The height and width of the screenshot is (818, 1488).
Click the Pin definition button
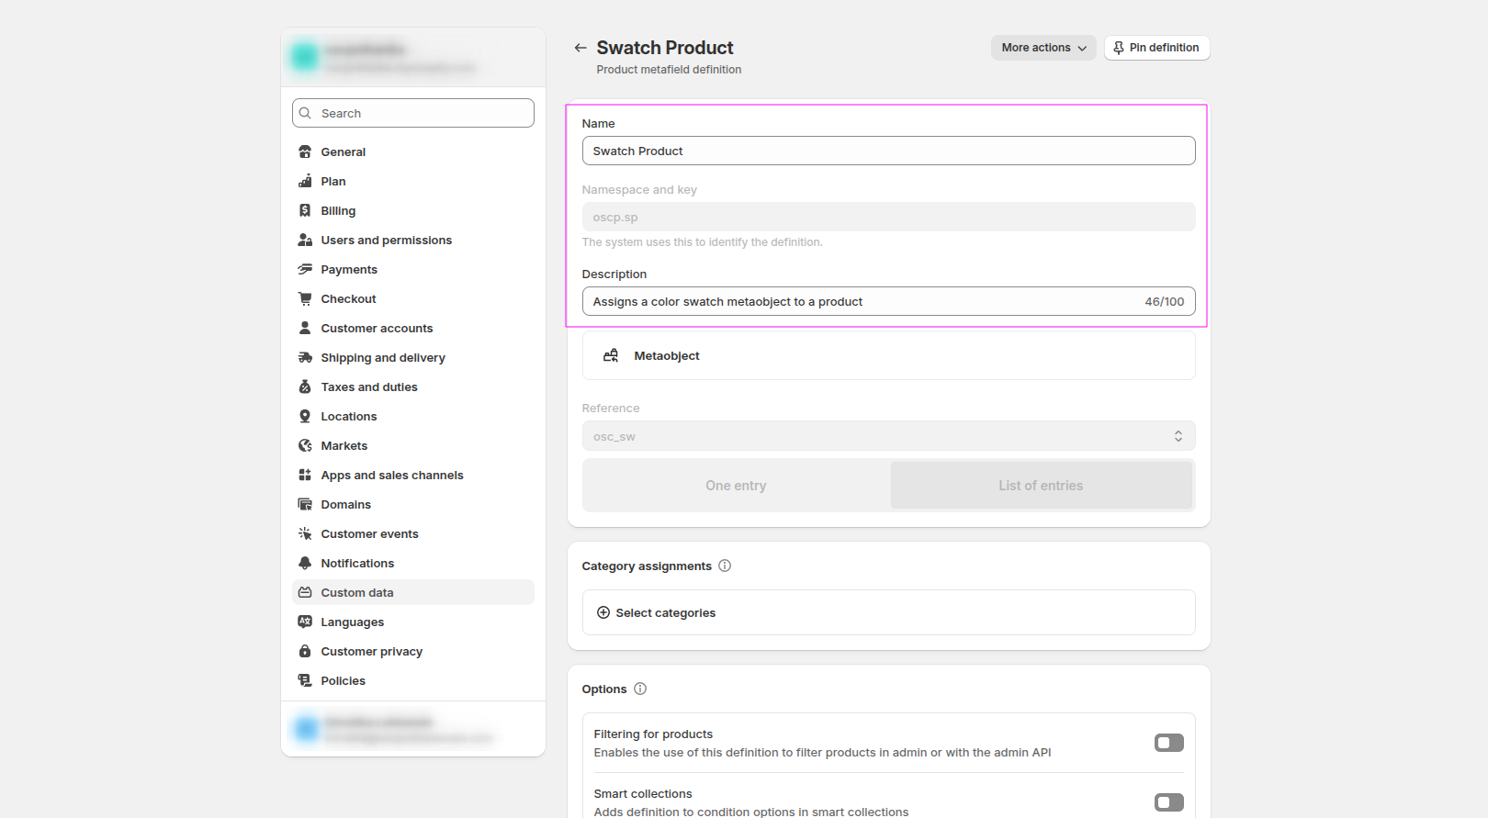click(1156, 48)
